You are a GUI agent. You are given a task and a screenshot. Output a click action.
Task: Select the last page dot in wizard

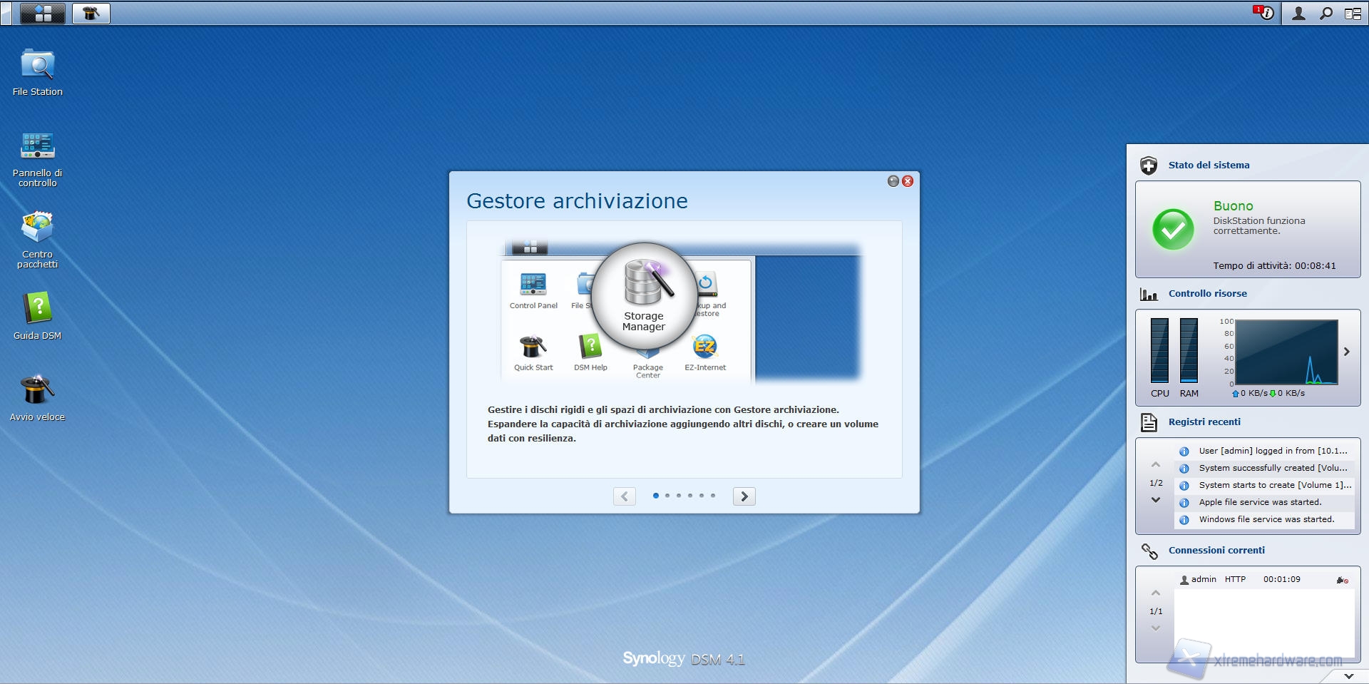[713, 496]
